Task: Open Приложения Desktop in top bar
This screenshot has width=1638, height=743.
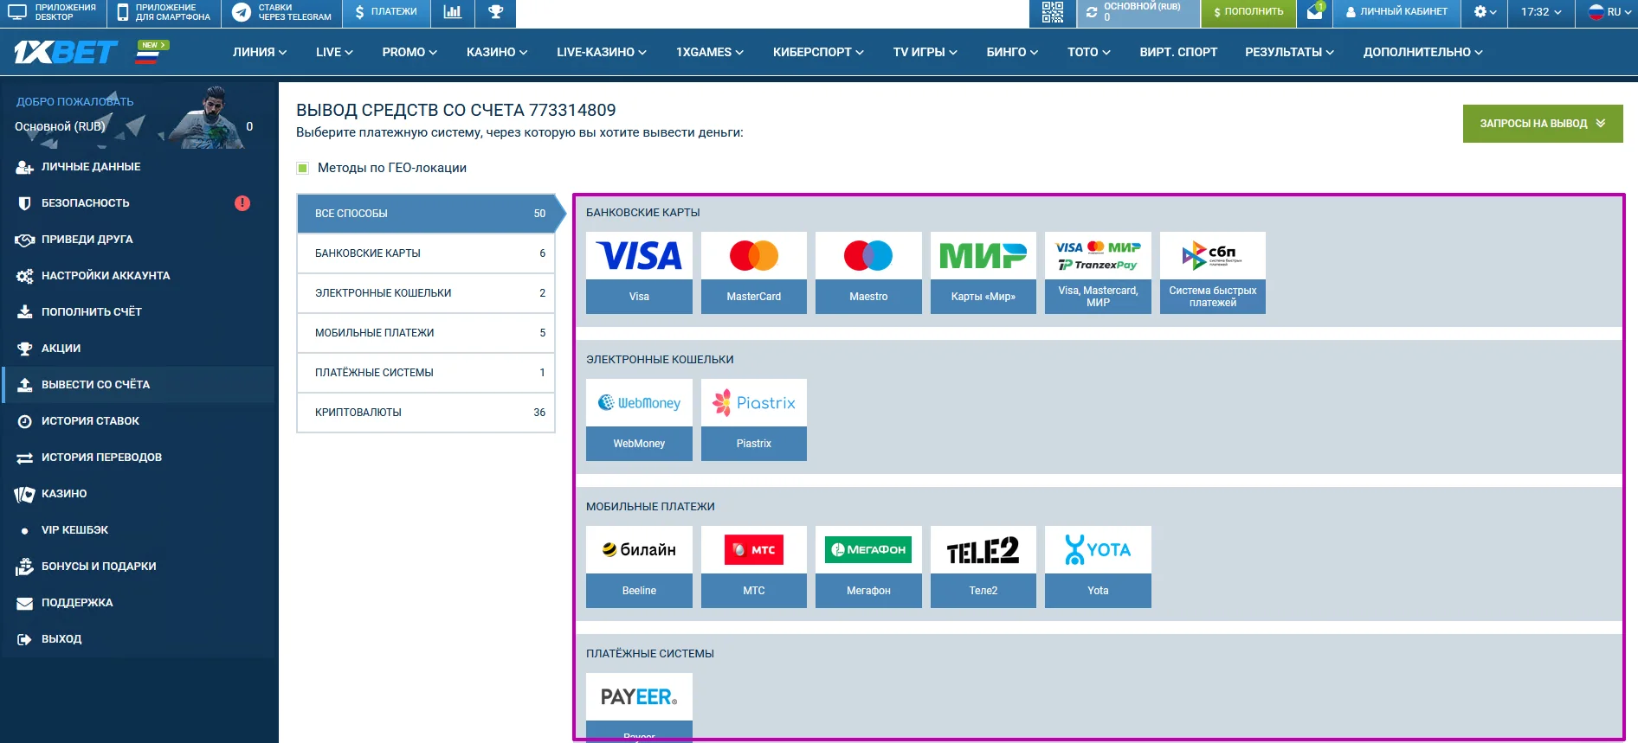Action: point(53,12)
